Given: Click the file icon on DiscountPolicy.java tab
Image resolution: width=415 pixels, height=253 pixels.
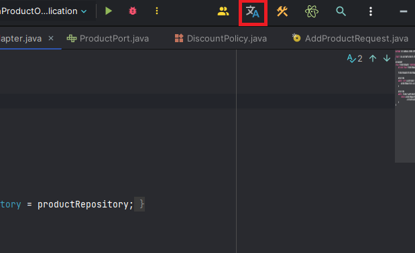Looking at the screenshot, I should pyautogui.click(x=179, y=38).
